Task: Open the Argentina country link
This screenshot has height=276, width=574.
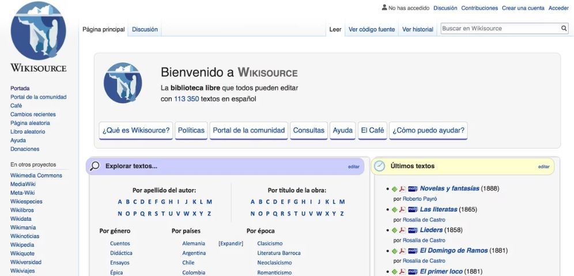Action: point(194,253)
